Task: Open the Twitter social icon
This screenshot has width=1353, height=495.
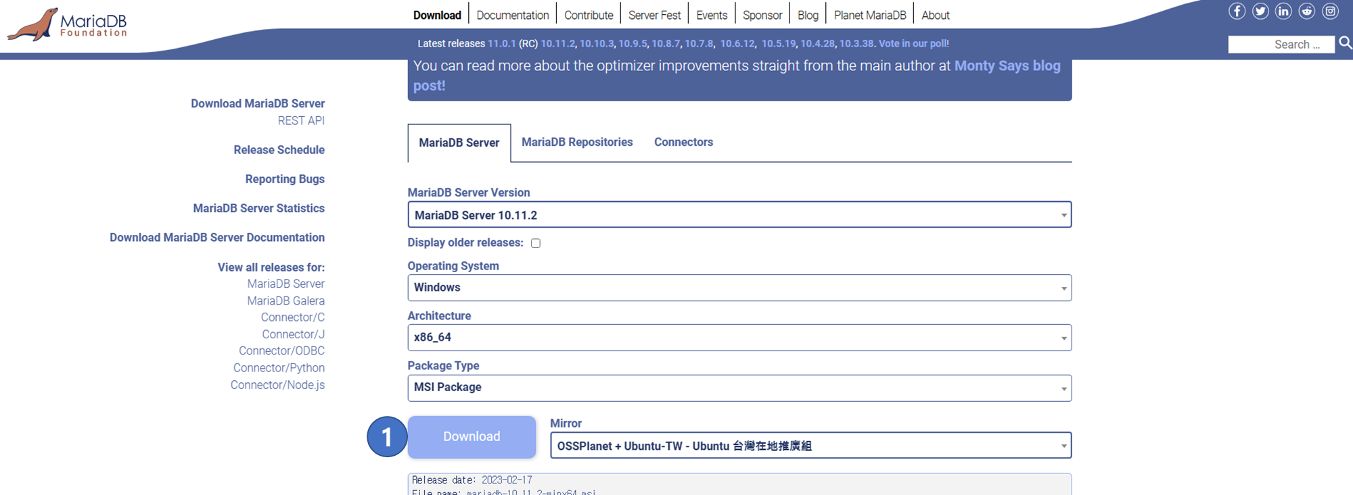Action: coord(1260,11)
